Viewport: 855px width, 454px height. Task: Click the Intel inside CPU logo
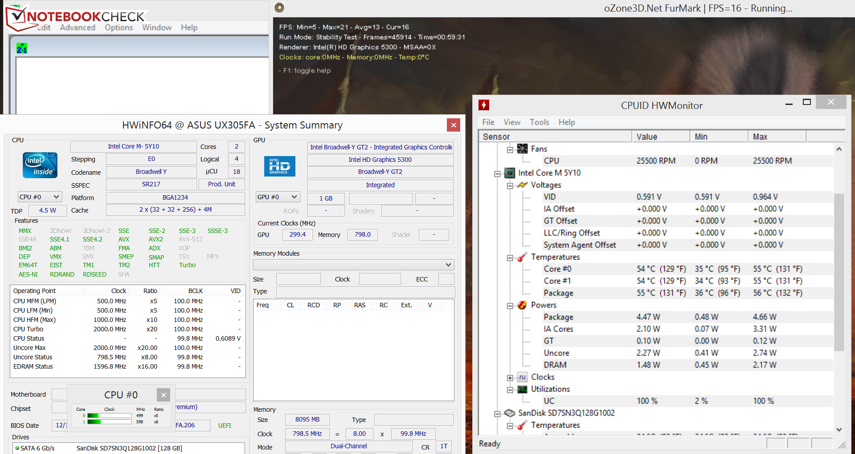(40, 165)
